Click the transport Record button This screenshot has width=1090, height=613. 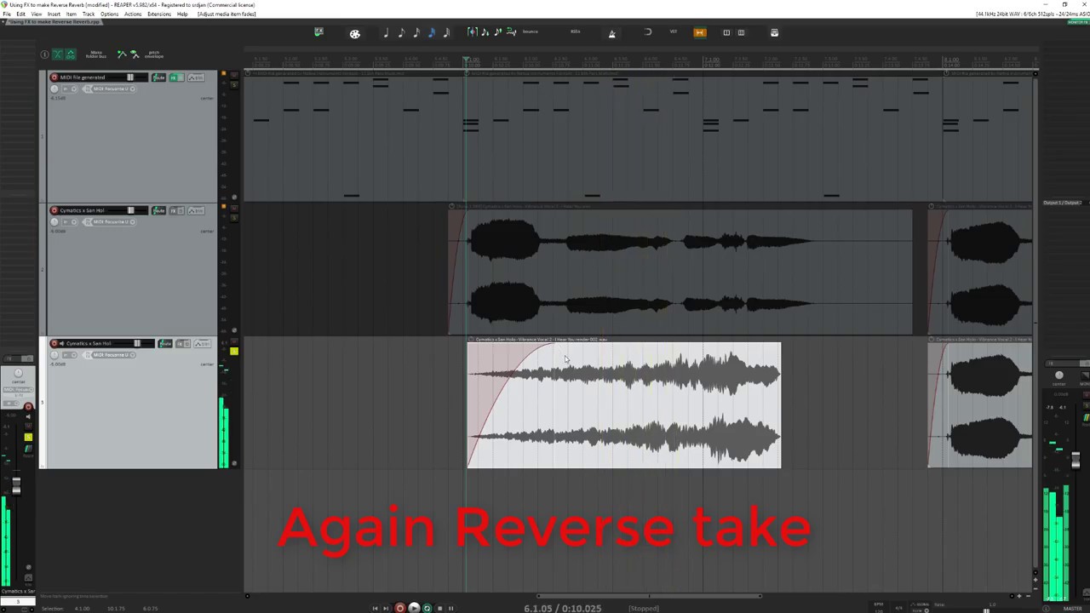[x=400, y=608]
